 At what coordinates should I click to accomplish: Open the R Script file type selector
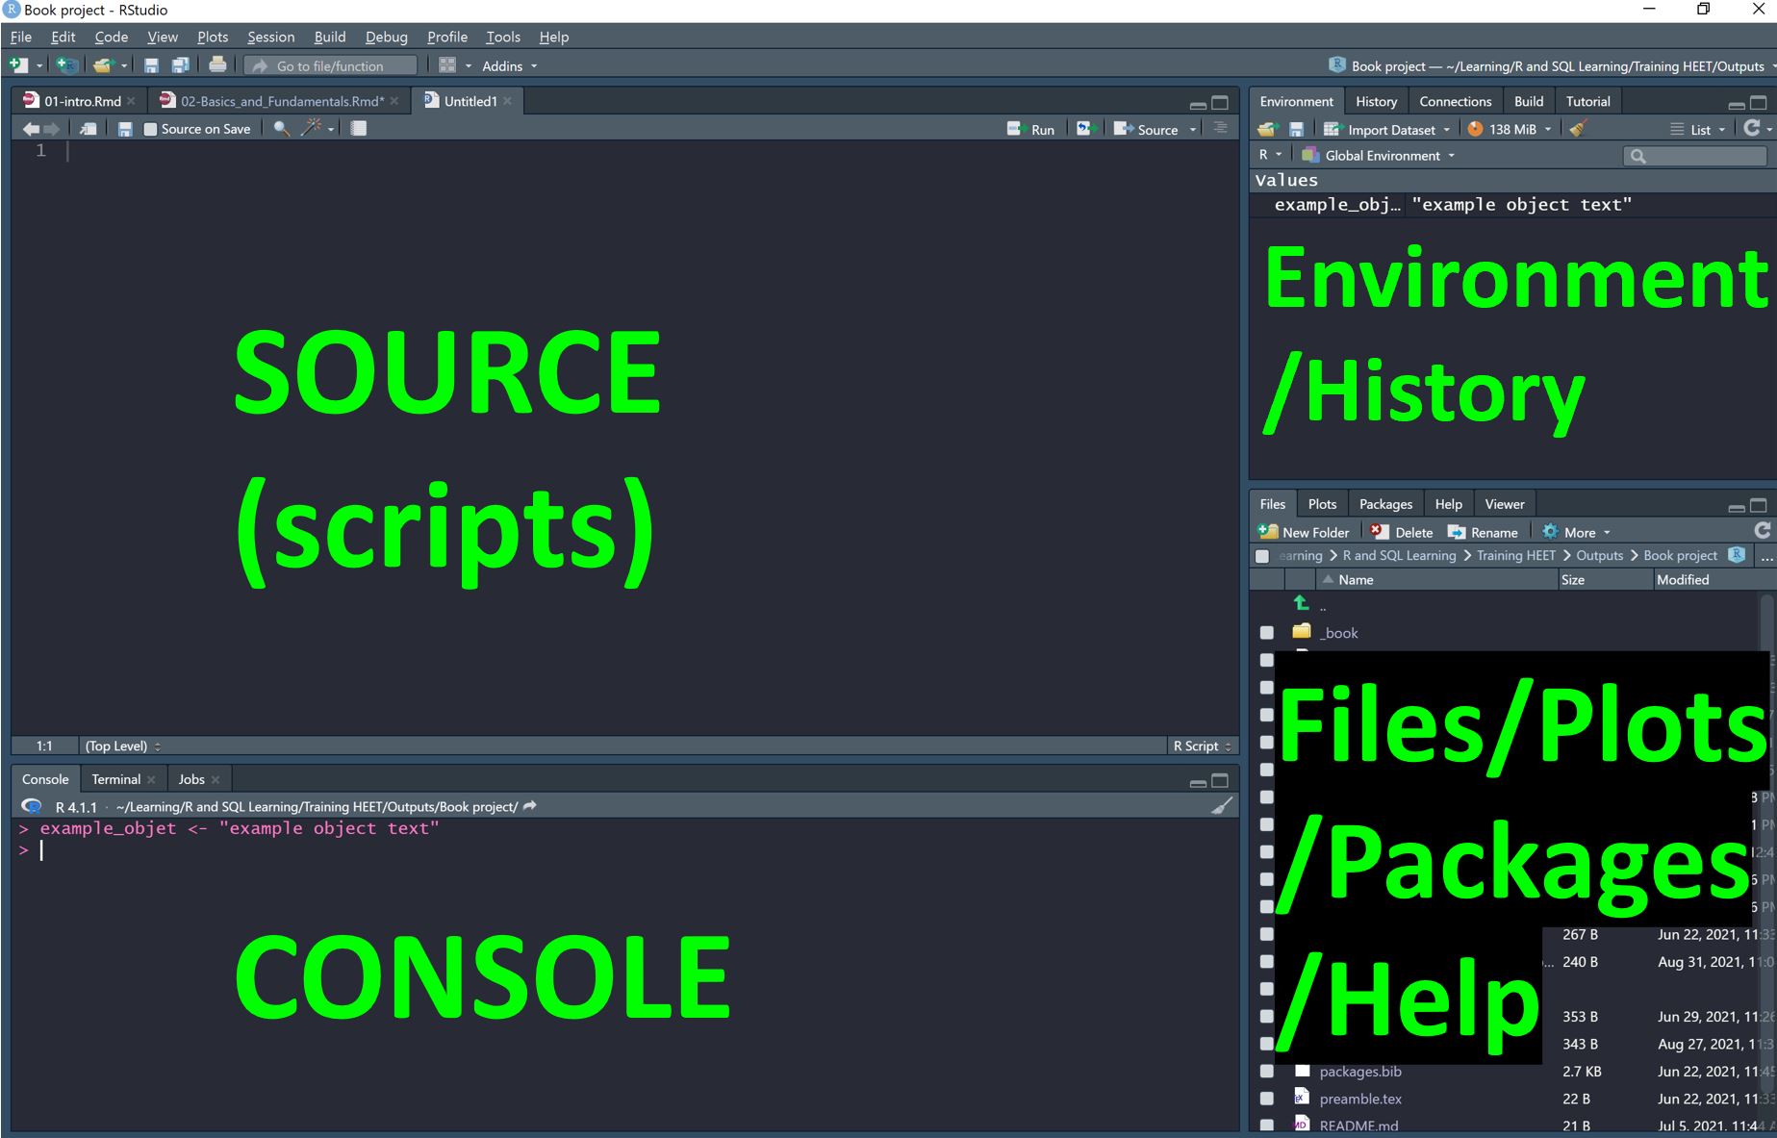pyautogui.click(x=1202, y=746)
